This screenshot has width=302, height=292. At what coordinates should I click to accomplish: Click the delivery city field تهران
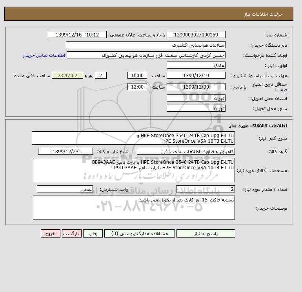pyautogui.click(x=196, y=108)
